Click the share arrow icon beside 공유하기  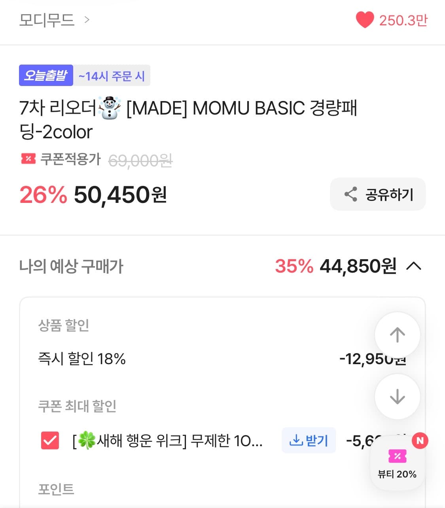pyautogui.click(x=350, y=194)
